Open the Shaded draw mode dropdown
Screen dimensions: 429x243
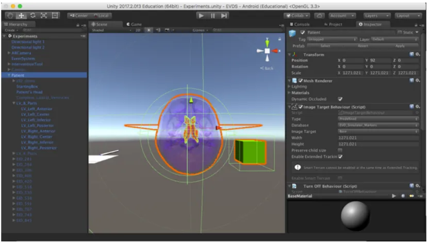pyautogui.click(x=111, y=30)
